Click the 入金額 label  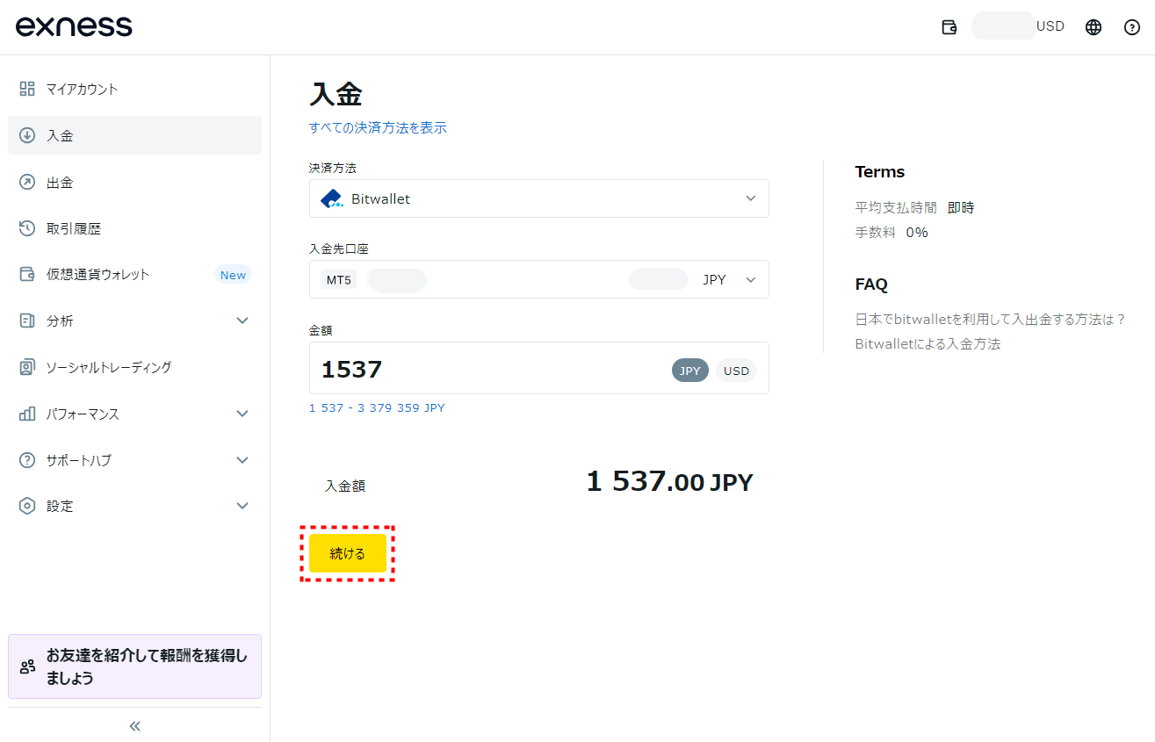(345, 486)
